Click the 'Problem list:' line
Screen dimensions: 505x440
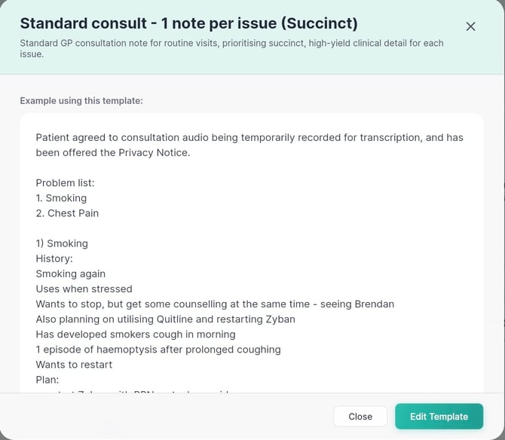click(x=65, y=183)
